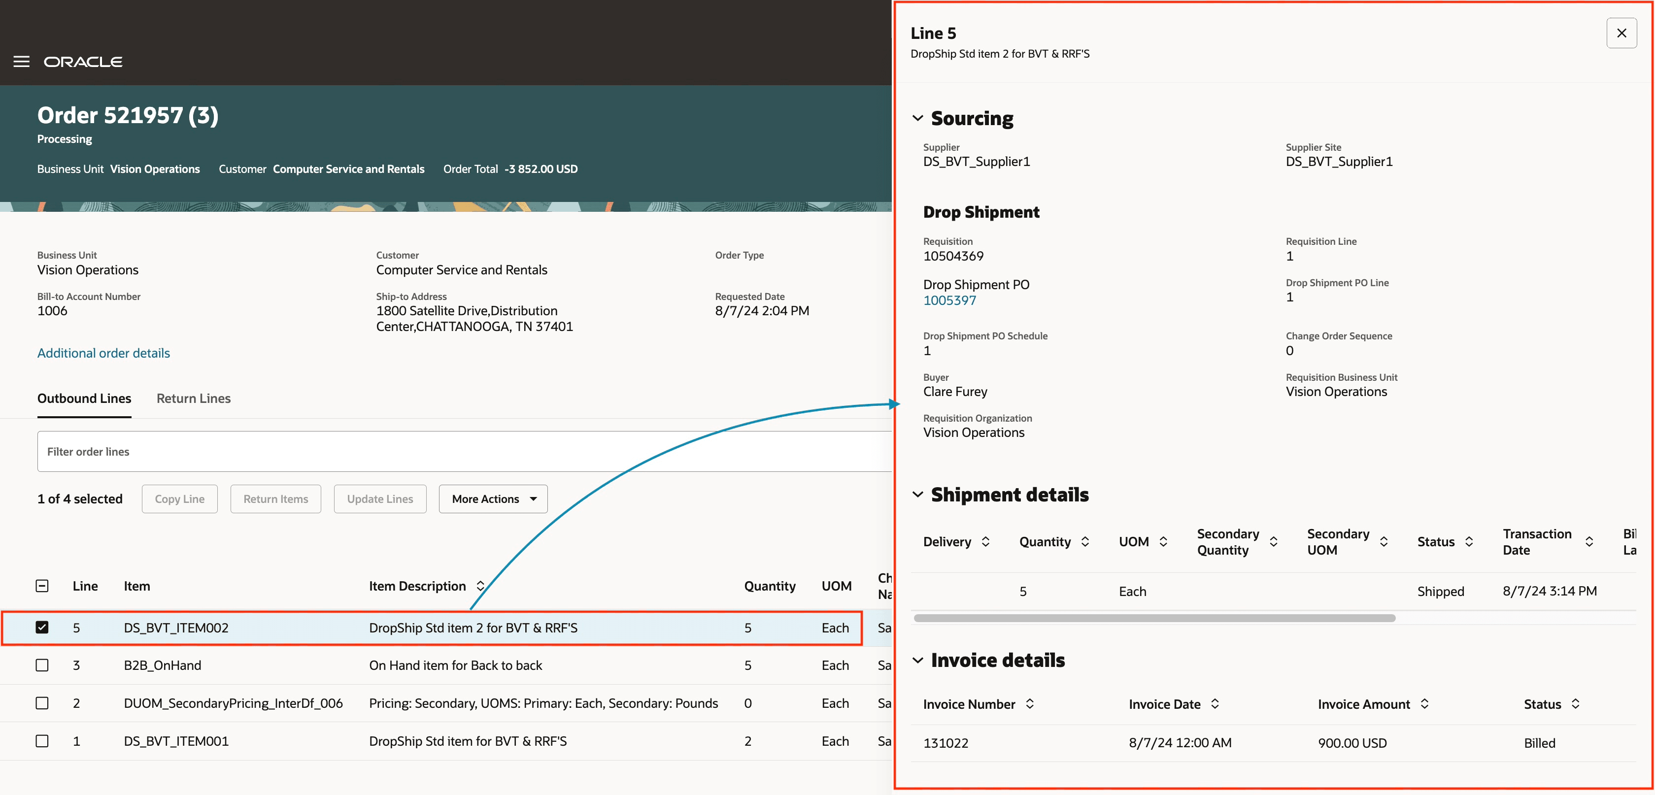1655x795 pixels.
Task: Select the DS_BVT_ITEM001 line checkbox
Action: 42,740
